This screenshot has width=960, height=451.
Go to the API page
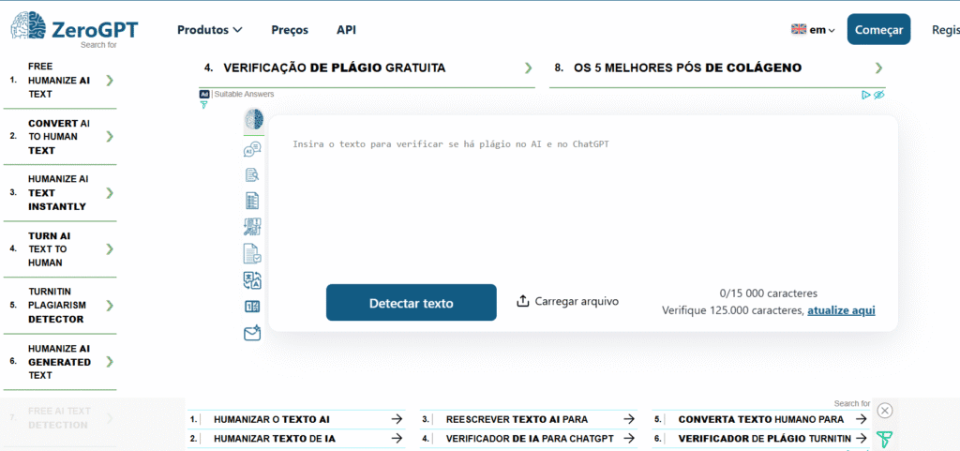[346, 30]
